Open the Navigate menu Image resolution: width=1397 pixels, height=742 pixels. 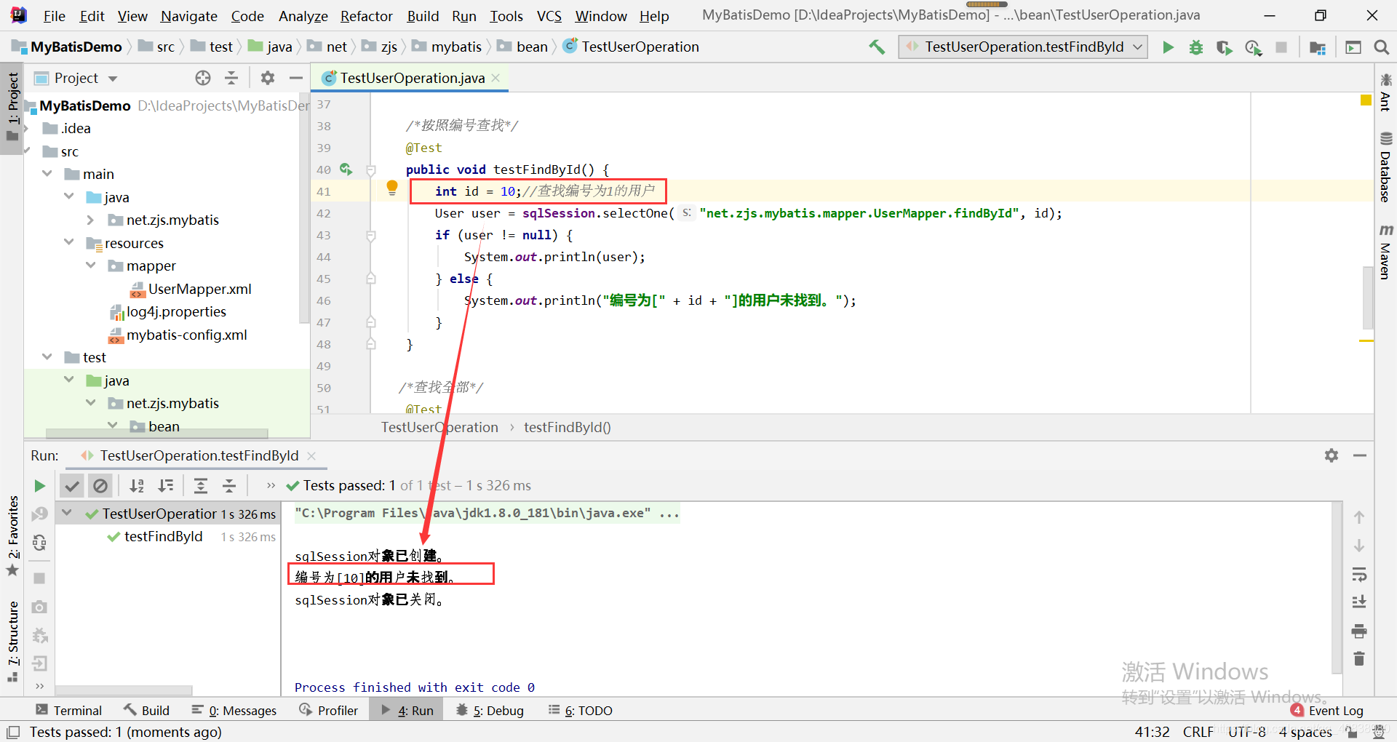189,16
